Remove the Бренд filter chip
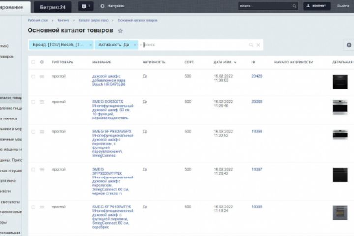 coord(90,45)
